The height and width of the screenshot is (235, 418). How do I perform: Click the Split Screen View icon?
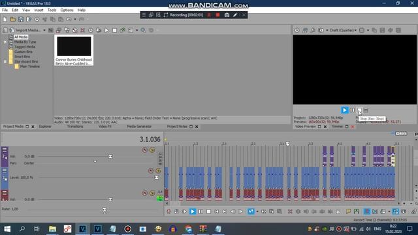[321, 30]
